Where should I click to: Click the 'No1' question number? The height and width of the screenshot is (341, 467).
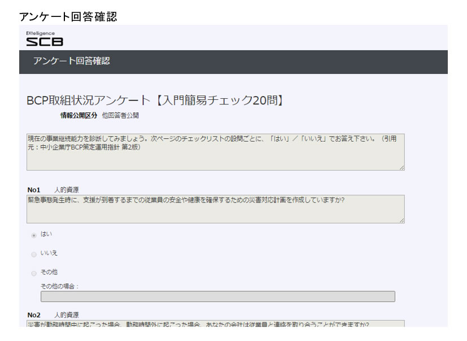(34, 190)
